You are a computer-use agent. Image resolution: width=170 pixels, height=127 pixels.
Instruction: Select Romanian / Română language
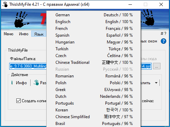[93, 76]
